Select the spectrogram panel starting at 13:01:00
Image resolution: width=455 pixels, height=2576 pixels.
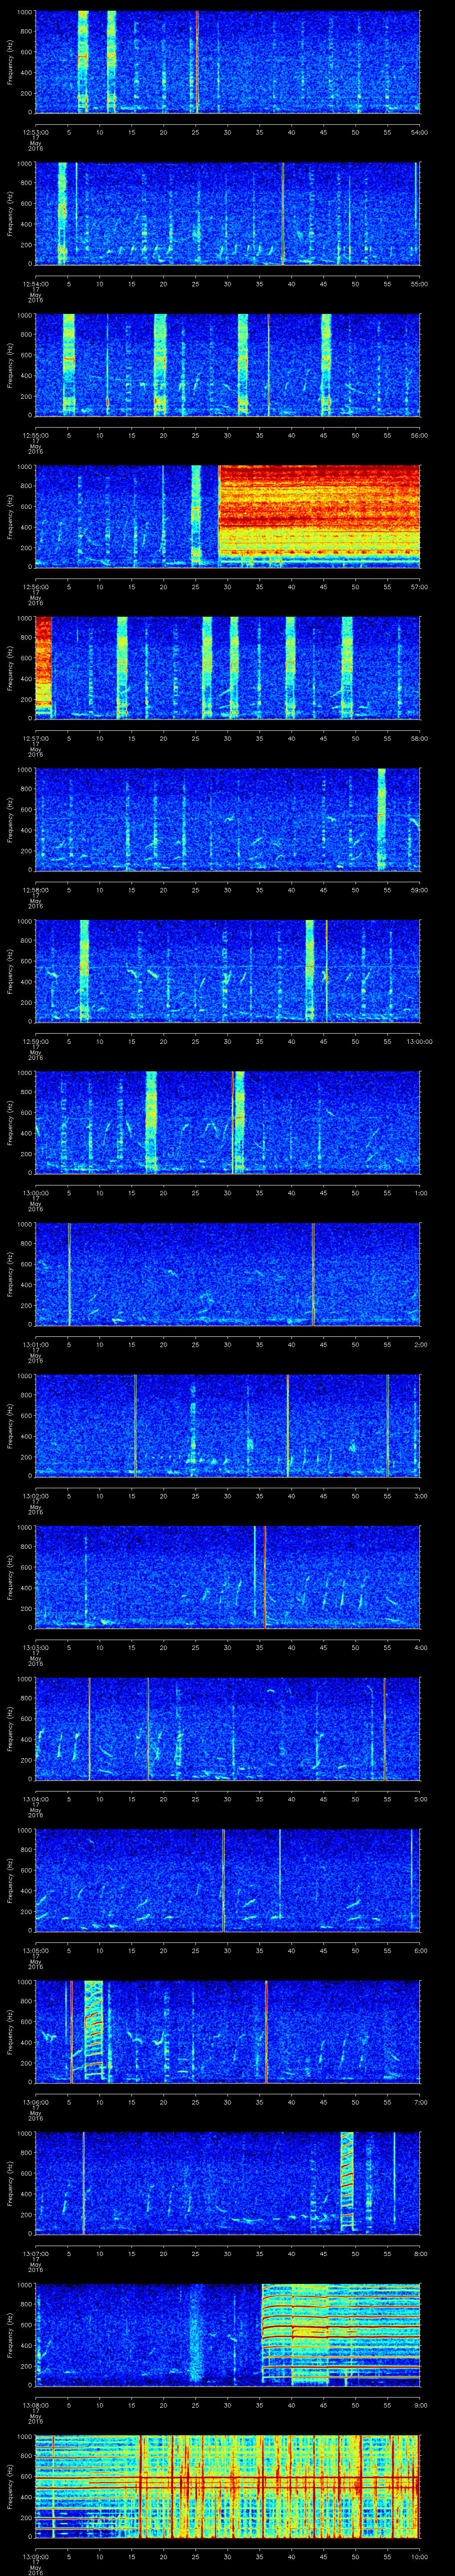228,1274
